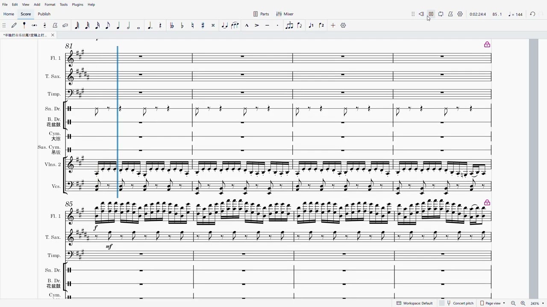
Task: Add a tie to the note
Action: pyautogui.click(x=224, y=26)
